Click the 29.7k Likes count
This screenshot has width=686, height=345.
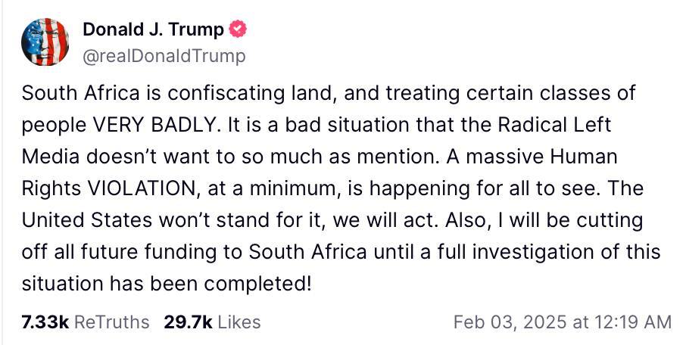click(x=188, y=322)
